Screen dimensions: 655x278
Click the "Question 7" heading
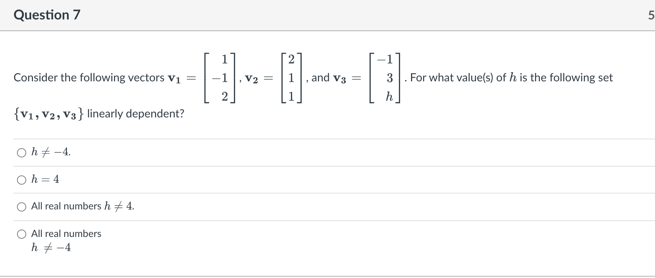tap(47, 15)
